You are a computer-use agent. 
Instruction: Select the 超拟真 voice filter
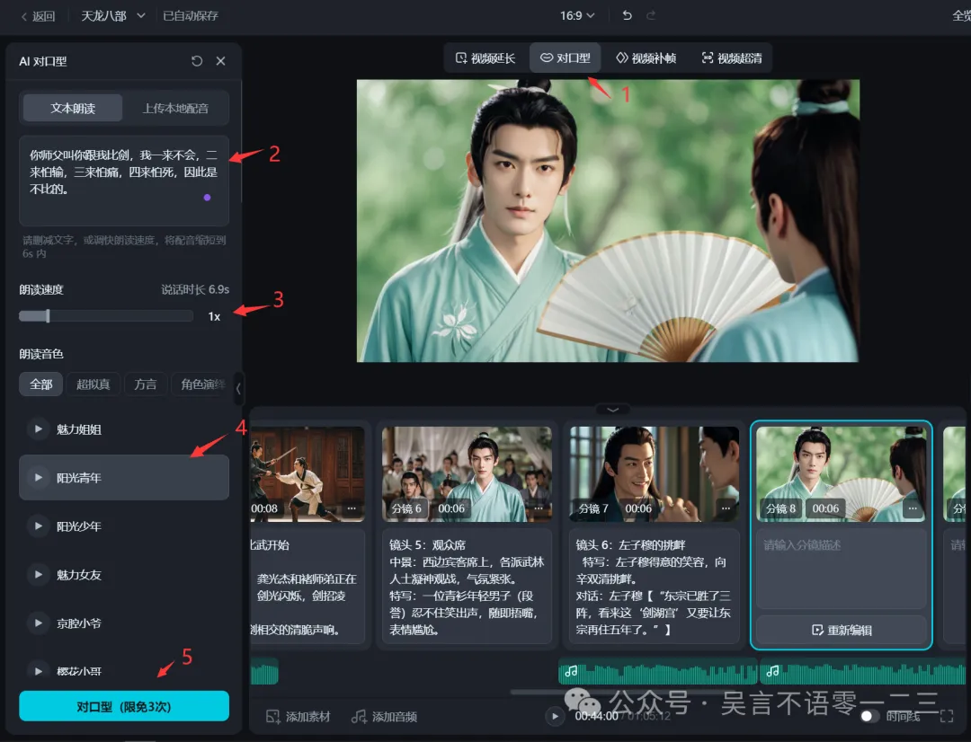(93, 384)
